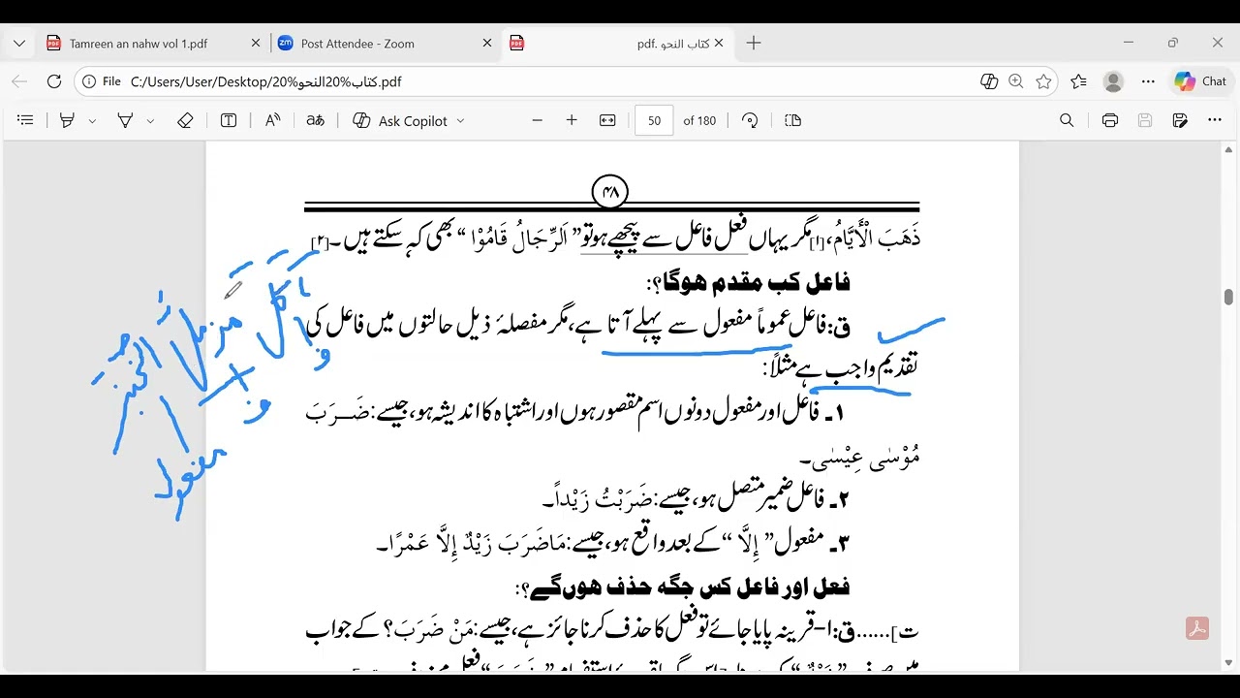This screenshot has width=1240, height=698.
Task: Select the Eraser tool
Action: click(185, 120)
